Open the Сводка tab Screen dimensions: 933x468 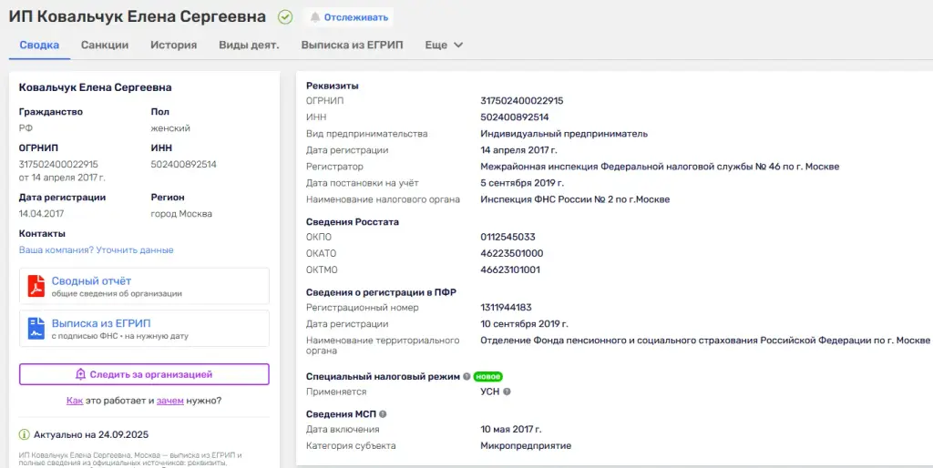pos(39,45)
